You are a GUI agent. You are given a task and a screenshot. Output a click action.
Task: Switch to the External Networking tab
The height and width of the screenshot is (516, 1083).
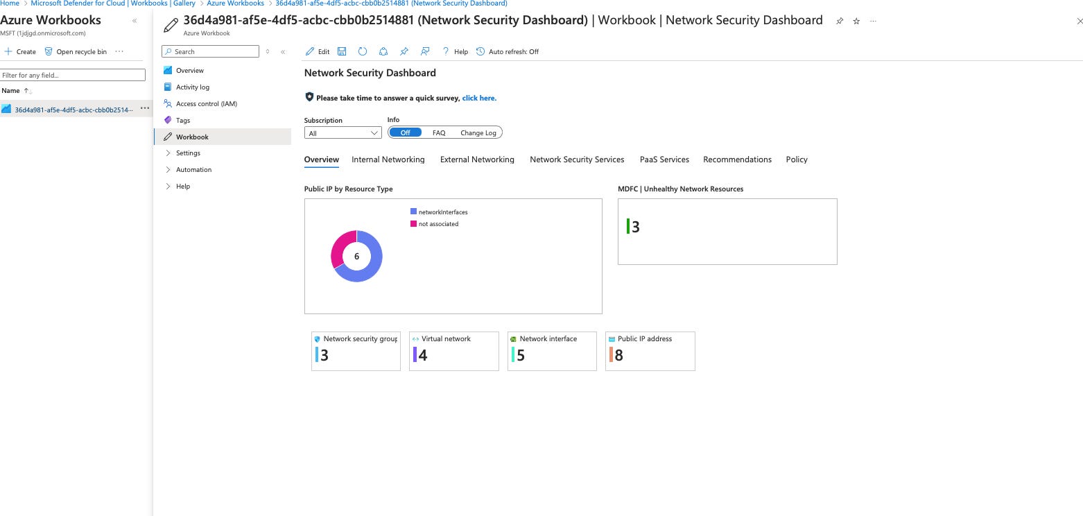click(x=477, y=160)
